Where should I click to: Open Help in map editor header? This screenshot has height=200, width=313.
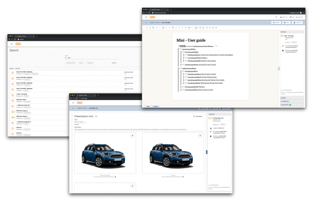click(292, 17)
